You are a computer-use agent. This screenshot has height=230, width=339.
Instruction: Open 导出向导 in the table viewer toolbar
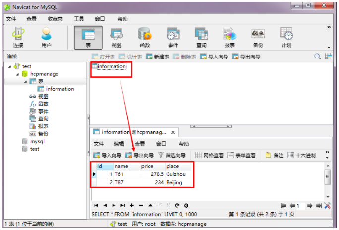(x=139, y=155)
